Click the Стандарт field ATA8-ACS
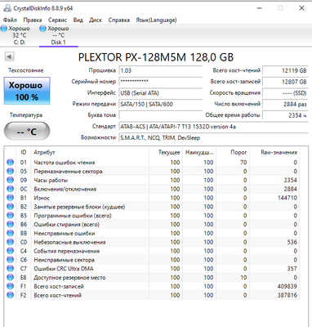The width and height of the screenshot is (312, 327). coord(213,127)
